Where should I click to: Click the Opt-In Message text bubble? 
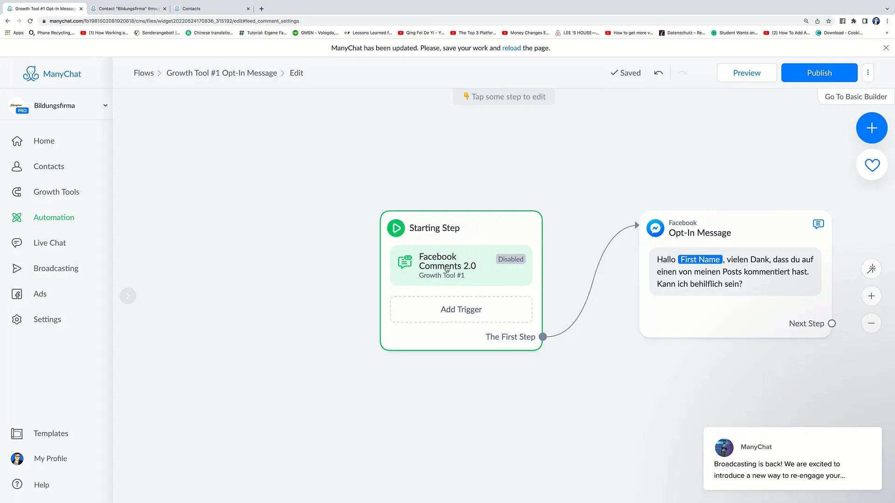point(735,272)
